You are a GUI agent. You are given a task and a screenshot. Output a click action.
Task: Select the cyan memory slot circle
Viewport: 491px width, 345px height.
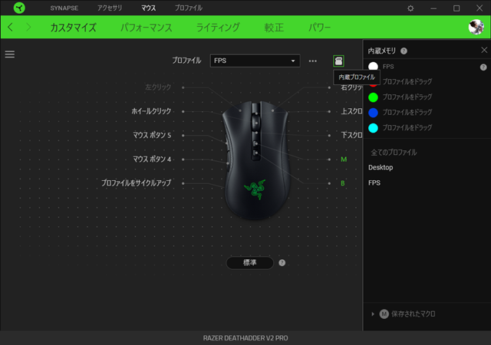373,128
